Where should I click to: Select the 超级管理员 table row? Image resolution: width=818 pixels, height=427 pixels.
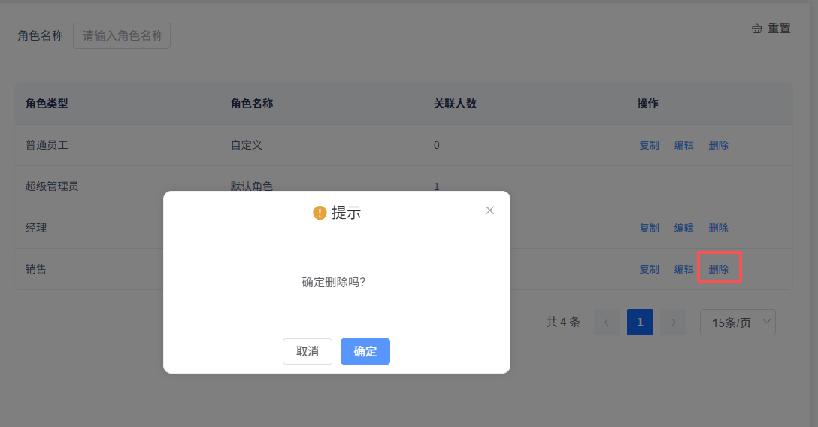point(52,186)
